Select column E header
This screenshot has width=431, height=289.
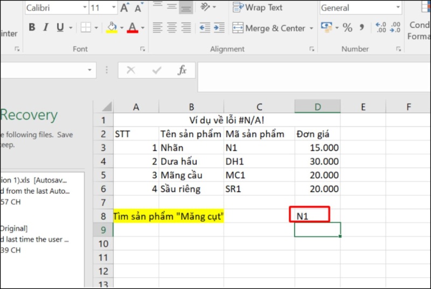(x=363, y=107)
